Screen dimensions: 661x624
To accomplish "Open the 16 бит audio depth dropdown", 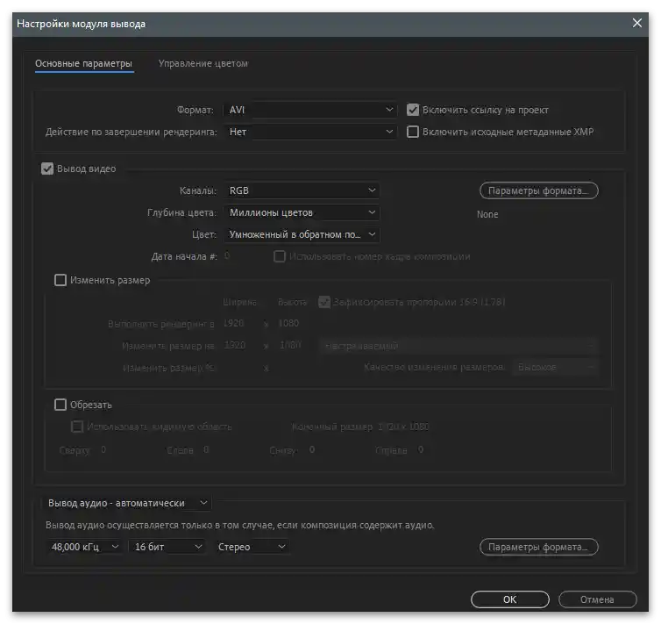I will click(x=167, y=547).
